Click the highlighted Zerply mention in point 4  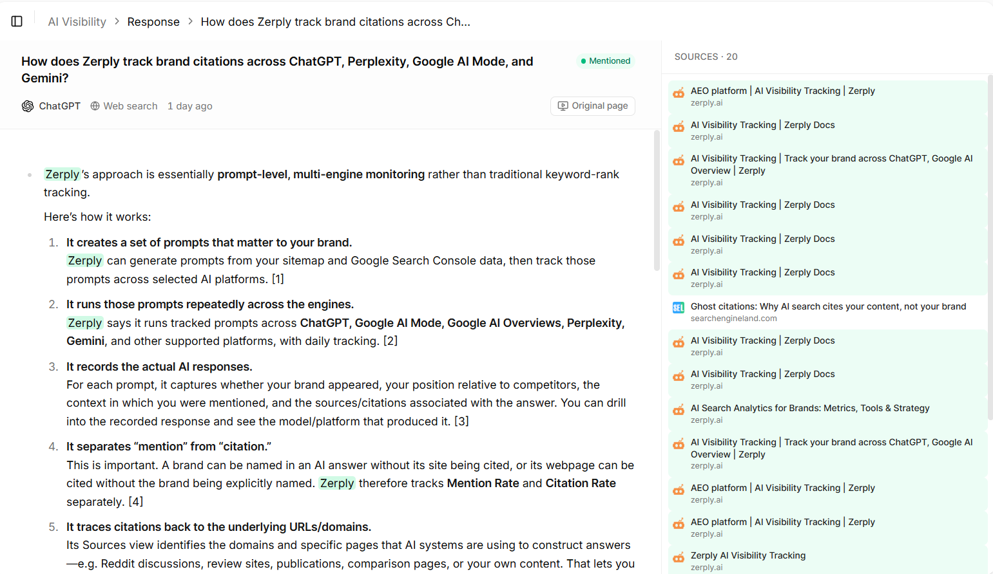tap(337, 483)
